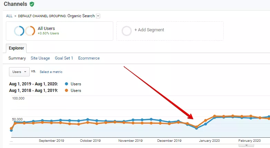Open the Users metric dropdown
The height and width of the screenshot is (148, 270).
coord(19,72)
